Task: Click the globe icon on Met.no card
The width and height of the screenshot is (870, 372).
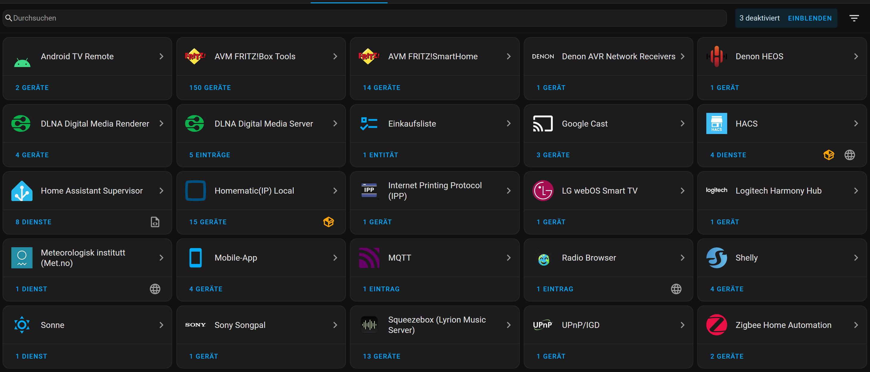Action: click(x=155, y=289)
